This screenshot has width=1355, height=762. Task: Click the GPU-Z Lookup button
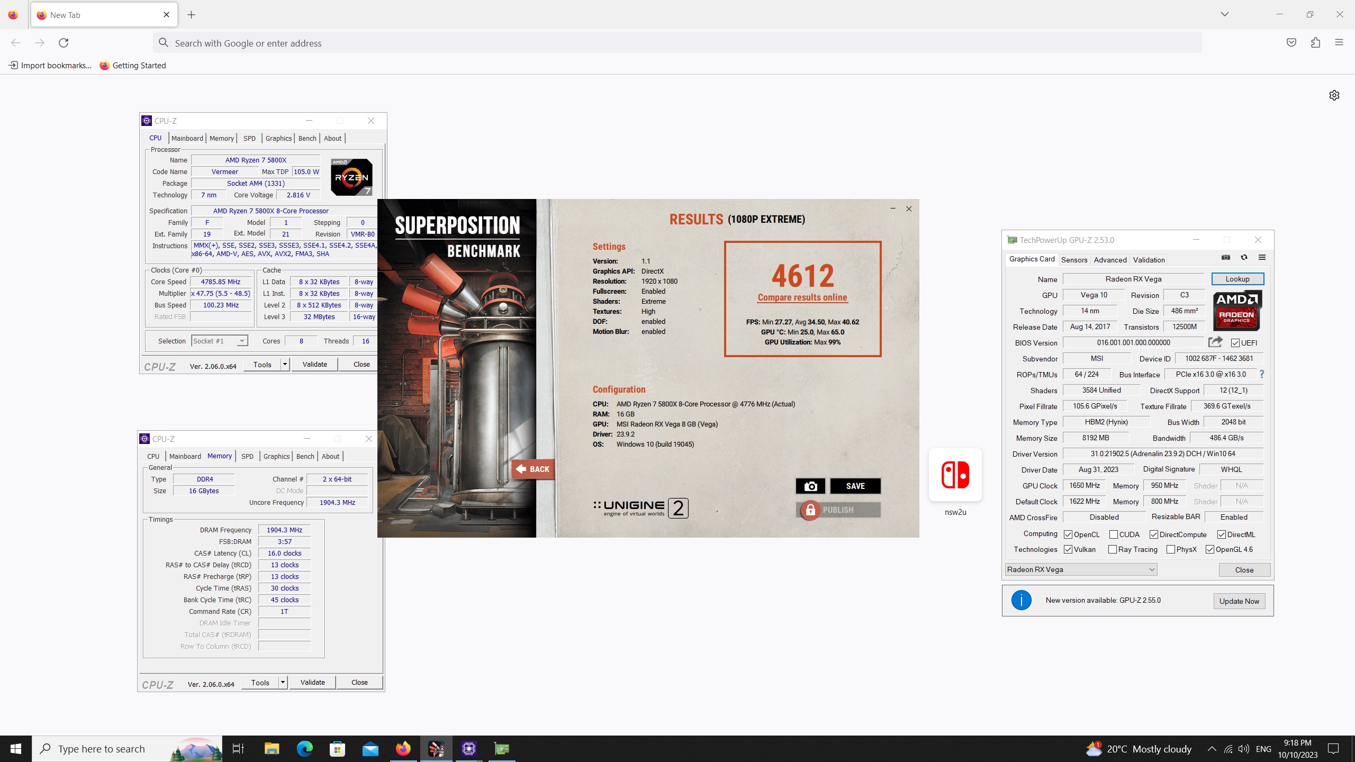pos(1237,279)
